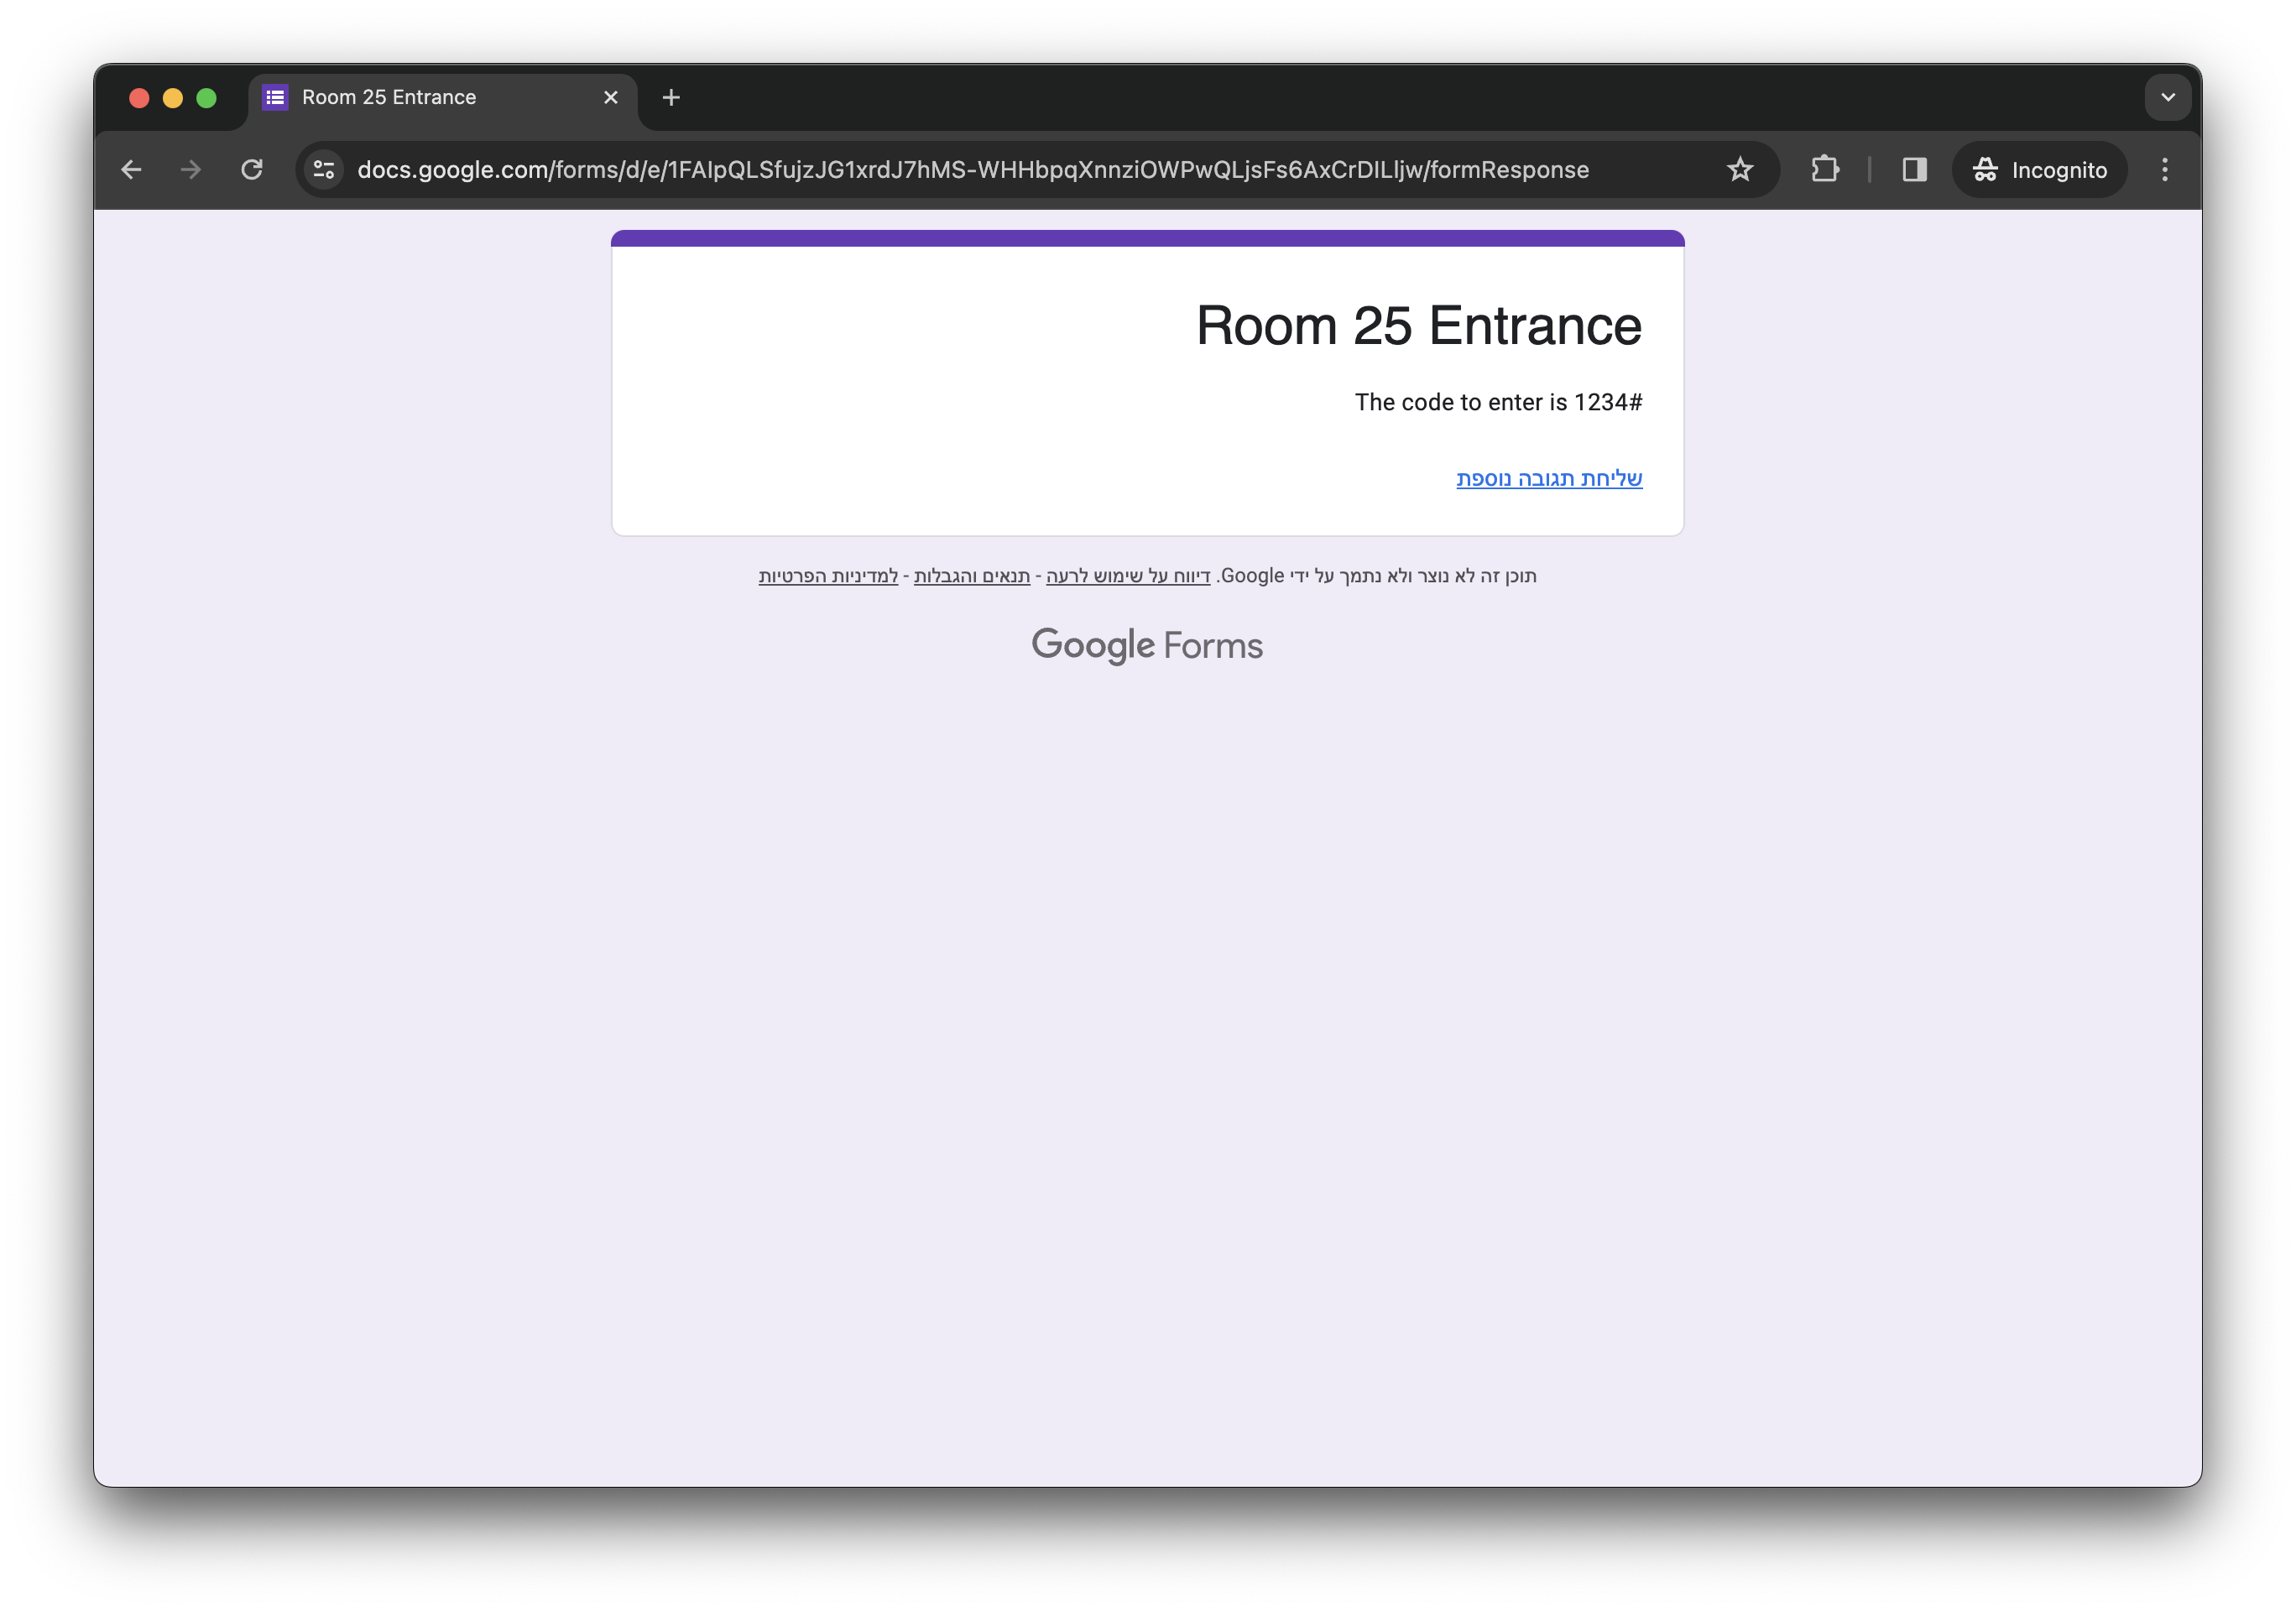
Task: Reload the current page
Action: (252, 170)
